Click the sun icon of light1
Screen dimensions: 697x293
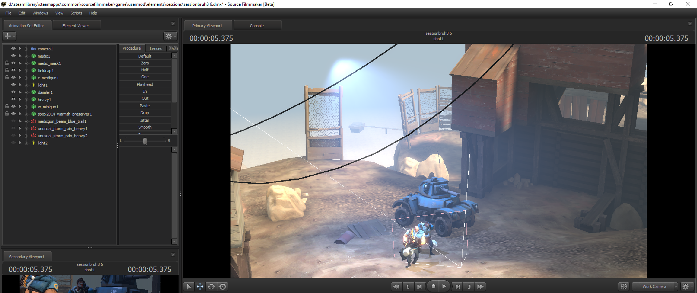pyautogui.click(x=33, y=85)
